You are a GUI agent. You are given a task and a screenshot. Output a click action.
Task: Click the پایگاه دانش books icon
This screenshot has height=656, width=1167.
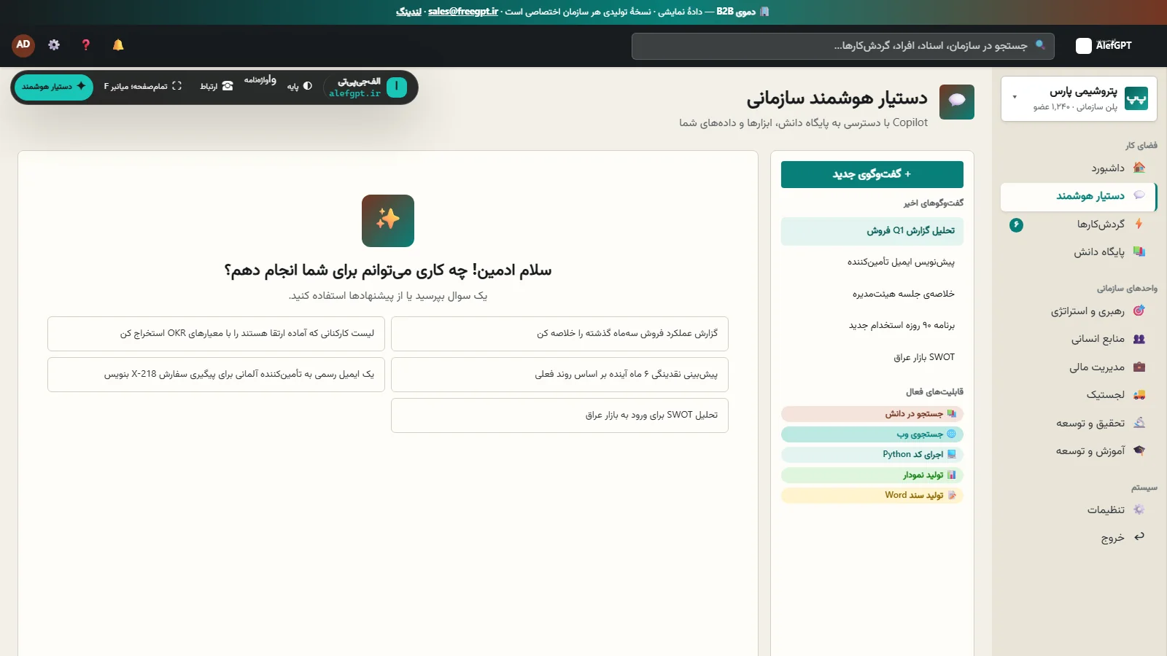tap(1139, 251)
